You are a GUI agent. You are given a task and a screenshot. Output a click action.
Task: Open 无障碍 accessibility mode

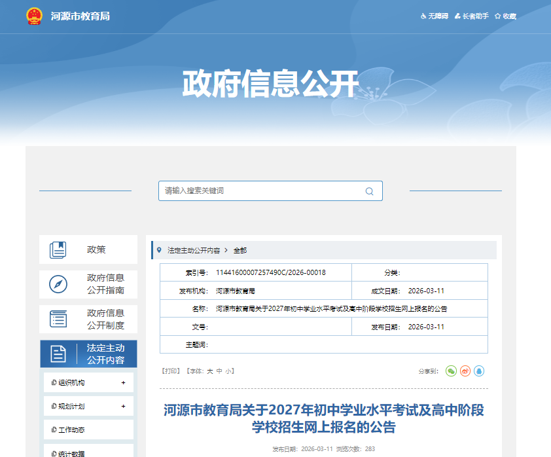[x=435, y=16]
